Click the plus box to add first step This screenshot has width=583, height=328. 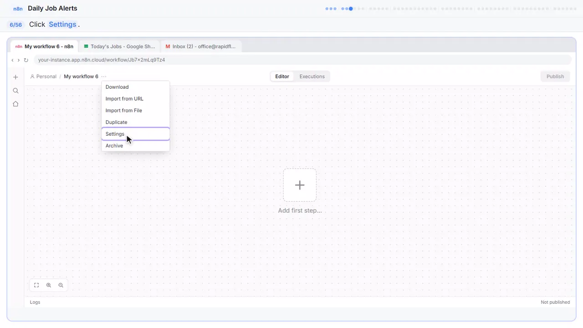300,185
